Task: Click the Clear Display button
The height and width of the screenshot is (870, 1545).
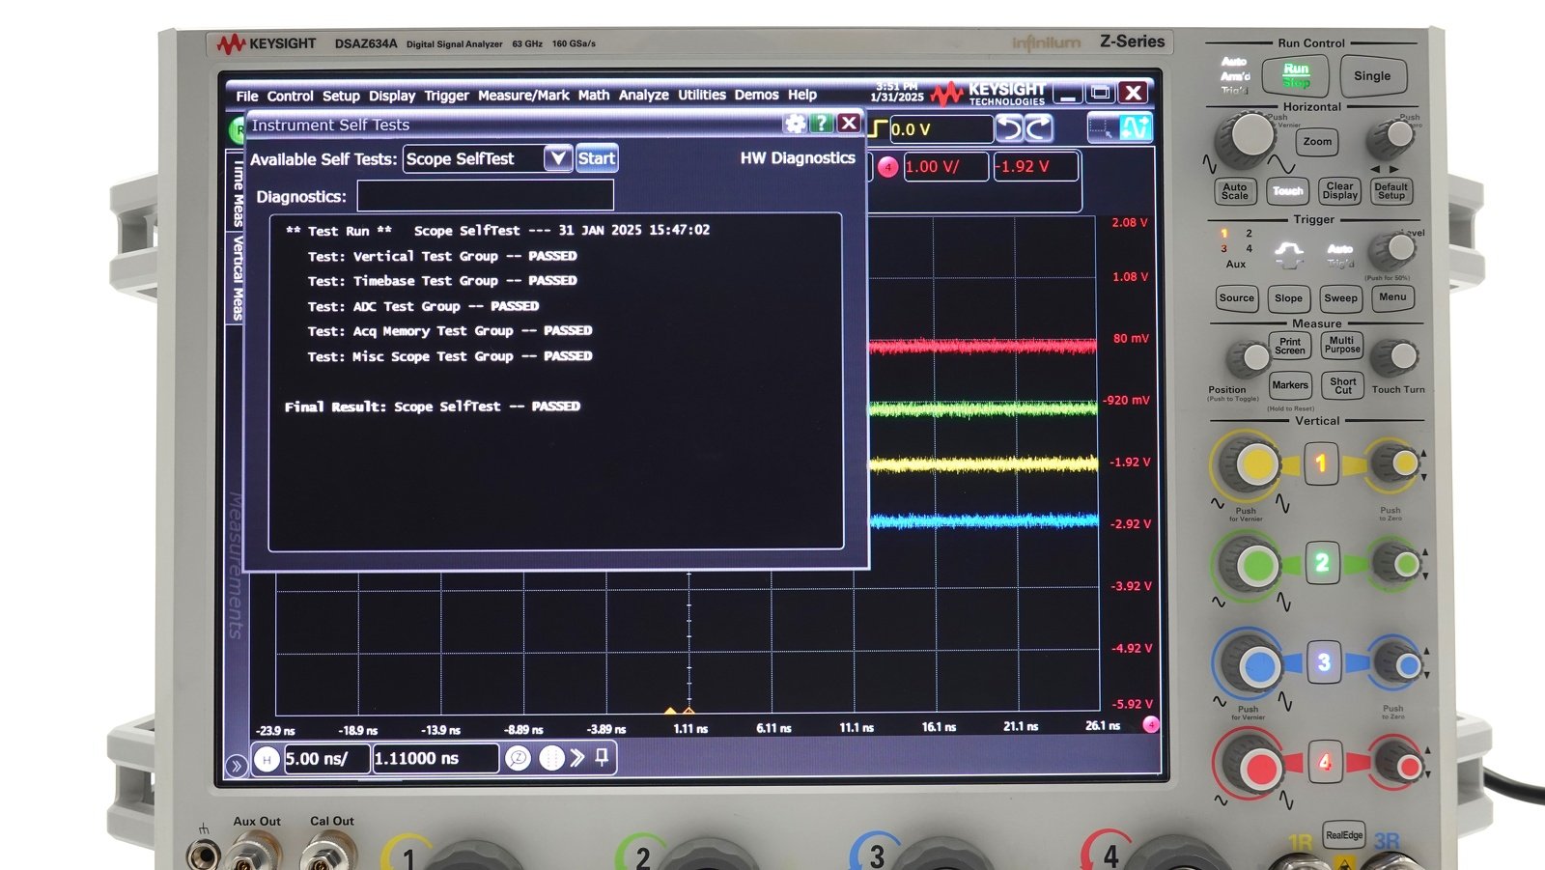Action: pos(1340,191)
